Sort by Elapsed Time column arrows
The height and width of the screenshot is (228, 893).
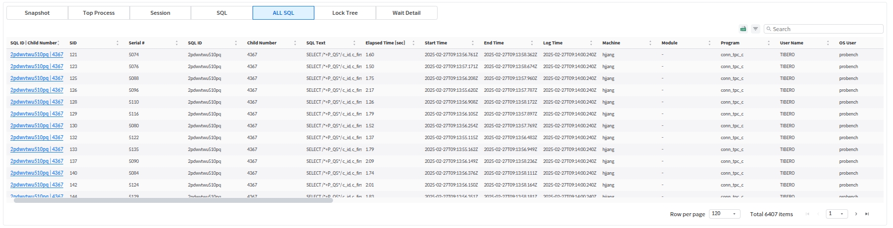[x=413, y=43]
